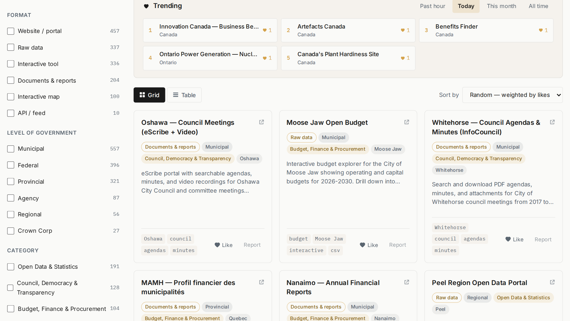Open Nanaimo Annual Financial Reports external link icon
This screenshot has height=321, width=570.
[407, 282]
